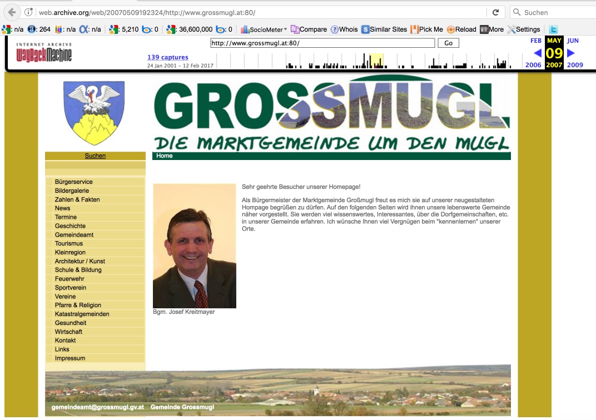Click the Gemeinde Grossmugl footer link
596x420 pixels.
[182, 407]
